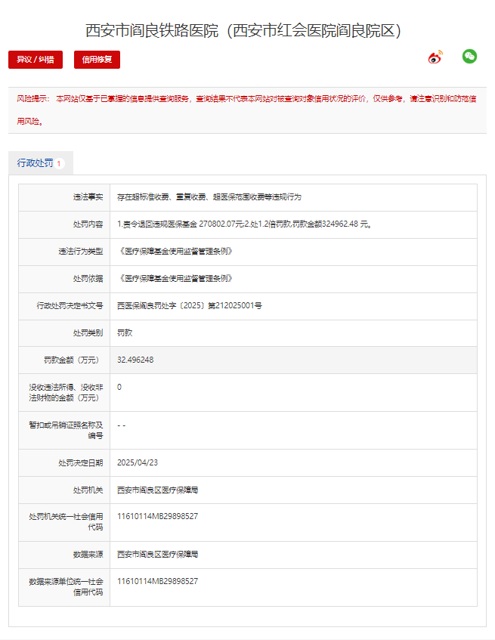Image resolution: width=495 pixels, height=640 pixels.
Task: Select the 行政处罚 tab
Action: pyautogui.click(x=41, y=163)
